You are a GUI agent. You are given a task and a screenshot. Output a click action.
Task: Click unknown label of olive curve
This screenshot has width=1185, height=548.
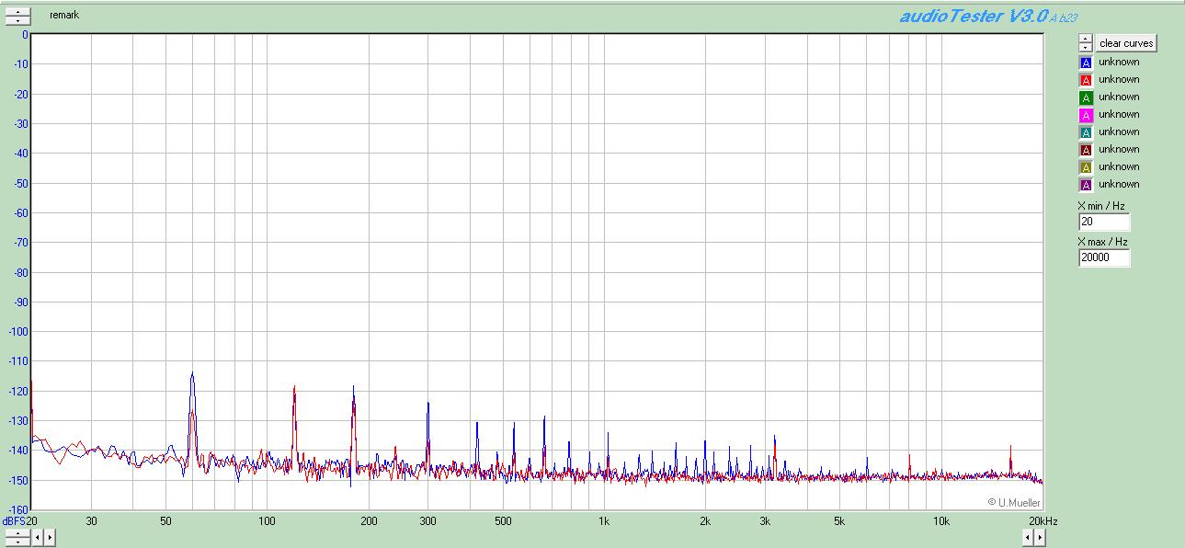1119,166
